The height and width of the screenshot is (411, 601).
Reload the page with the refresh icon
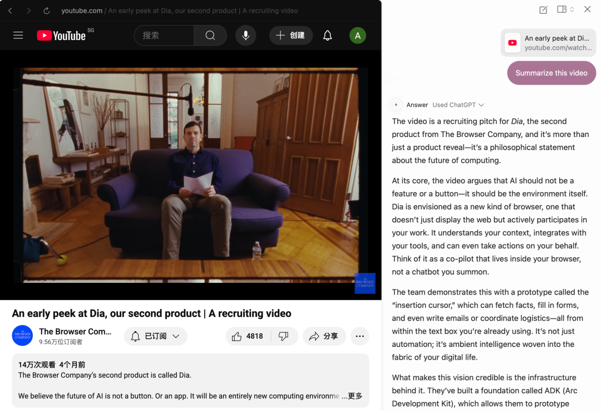pyautogui.click(x=46, y=11)
